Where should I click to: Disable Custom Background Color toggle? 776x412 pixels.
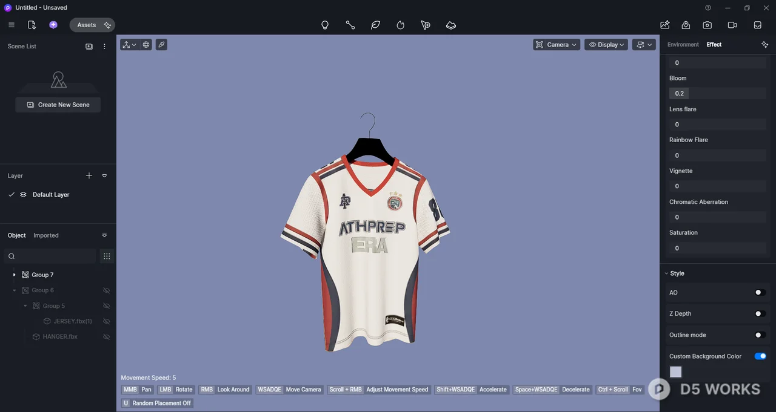[x=760, y=356]
